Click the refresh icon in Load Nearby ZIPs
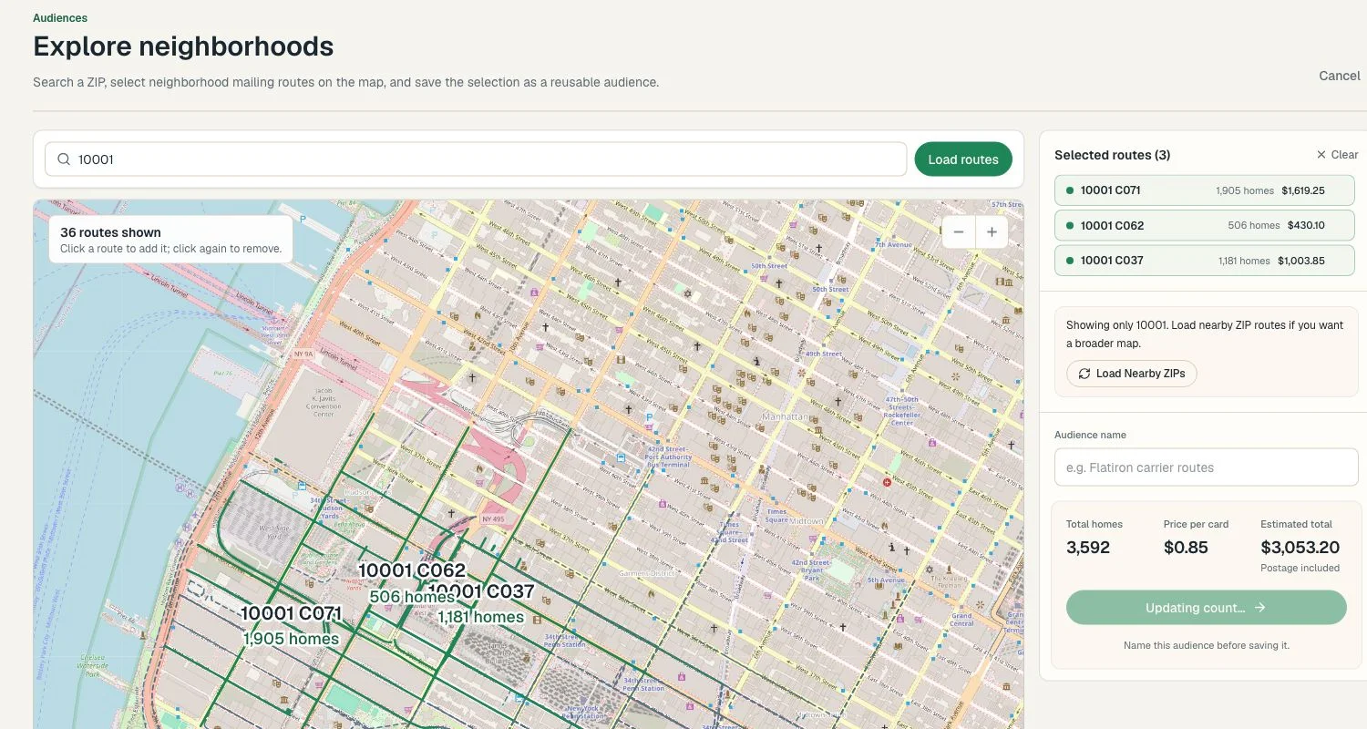 click(1084, 374)
